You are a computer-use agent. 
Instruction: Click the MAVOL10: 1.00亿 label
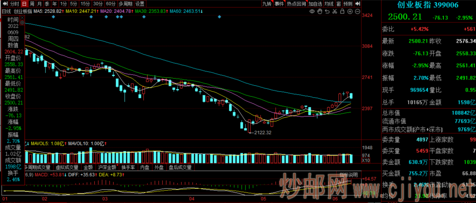tap(86, 143)
